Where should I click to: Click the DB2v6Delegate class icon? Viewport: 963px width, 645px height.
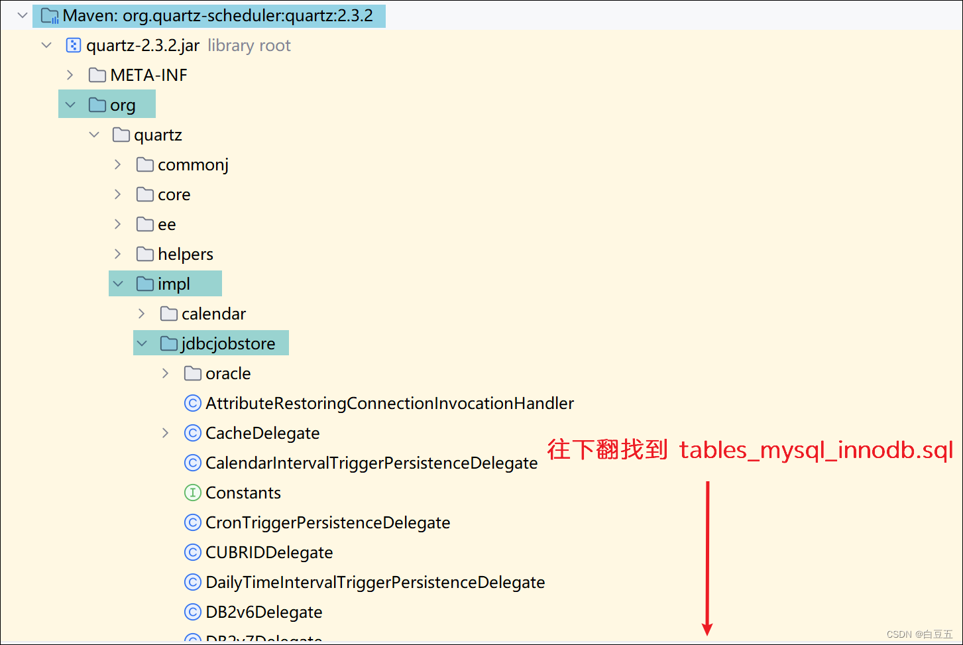pos(193,612)
